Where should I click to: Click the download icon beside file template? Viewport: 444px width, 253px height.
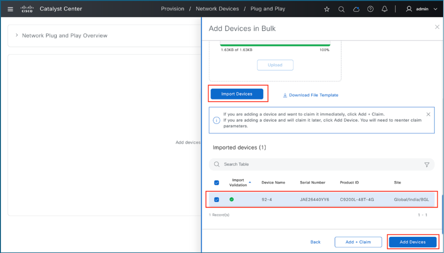coord(285,95)
